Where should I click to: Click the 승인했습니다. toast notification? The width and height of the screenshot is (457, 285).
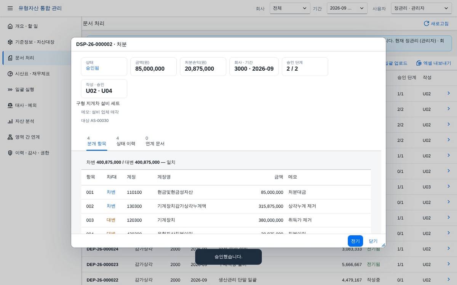pos(228,257)
